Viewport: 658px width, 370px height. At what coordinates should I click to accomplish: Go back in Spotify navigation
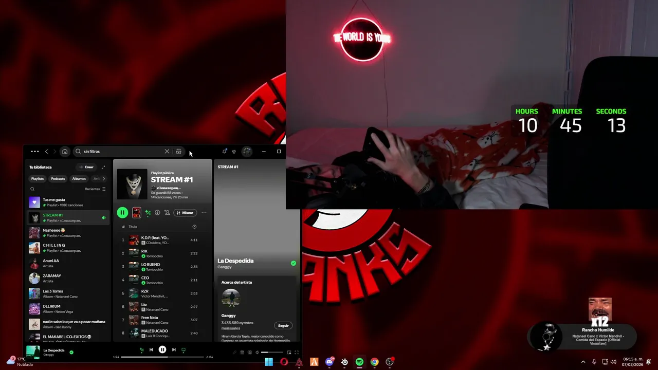pos(46,152)
